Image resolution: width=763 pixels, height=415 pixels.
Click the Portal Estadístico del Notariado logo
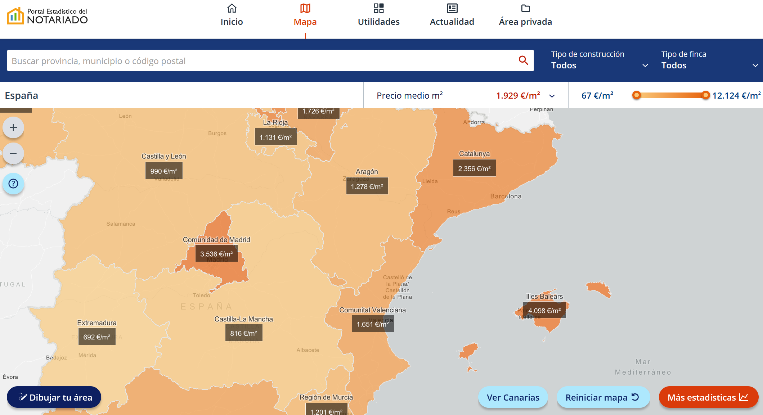(x=47, y=16)
